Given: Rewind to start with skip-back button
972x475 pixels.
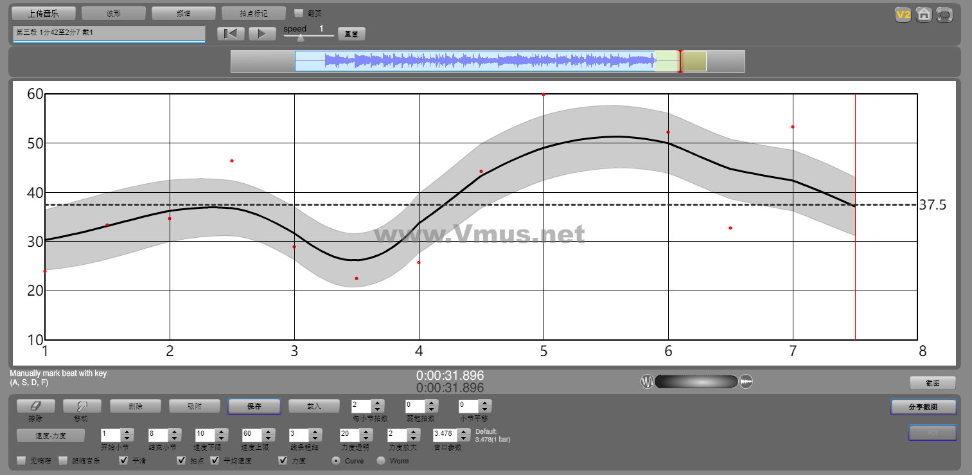Looking at the screenshot, I should click(x=231, y=33).
